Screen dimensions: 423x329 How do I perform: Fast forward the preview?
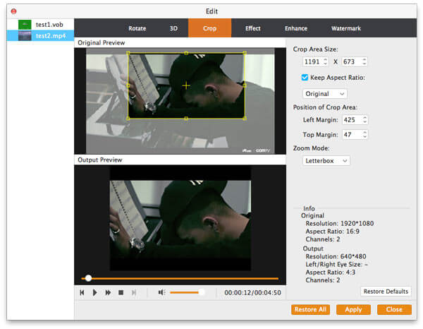click(108, 292)
